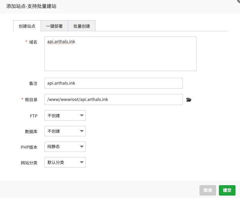240x198 pixels.
Task: Switch to 创建站点 tab
Action: click(x=27, y=26)
